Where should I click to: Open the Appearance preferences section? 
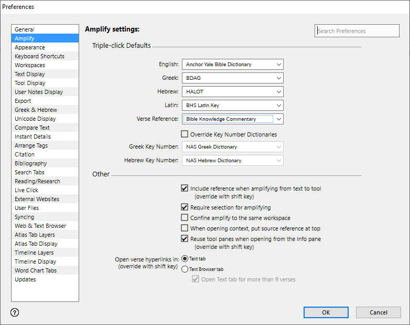(30, 47)
